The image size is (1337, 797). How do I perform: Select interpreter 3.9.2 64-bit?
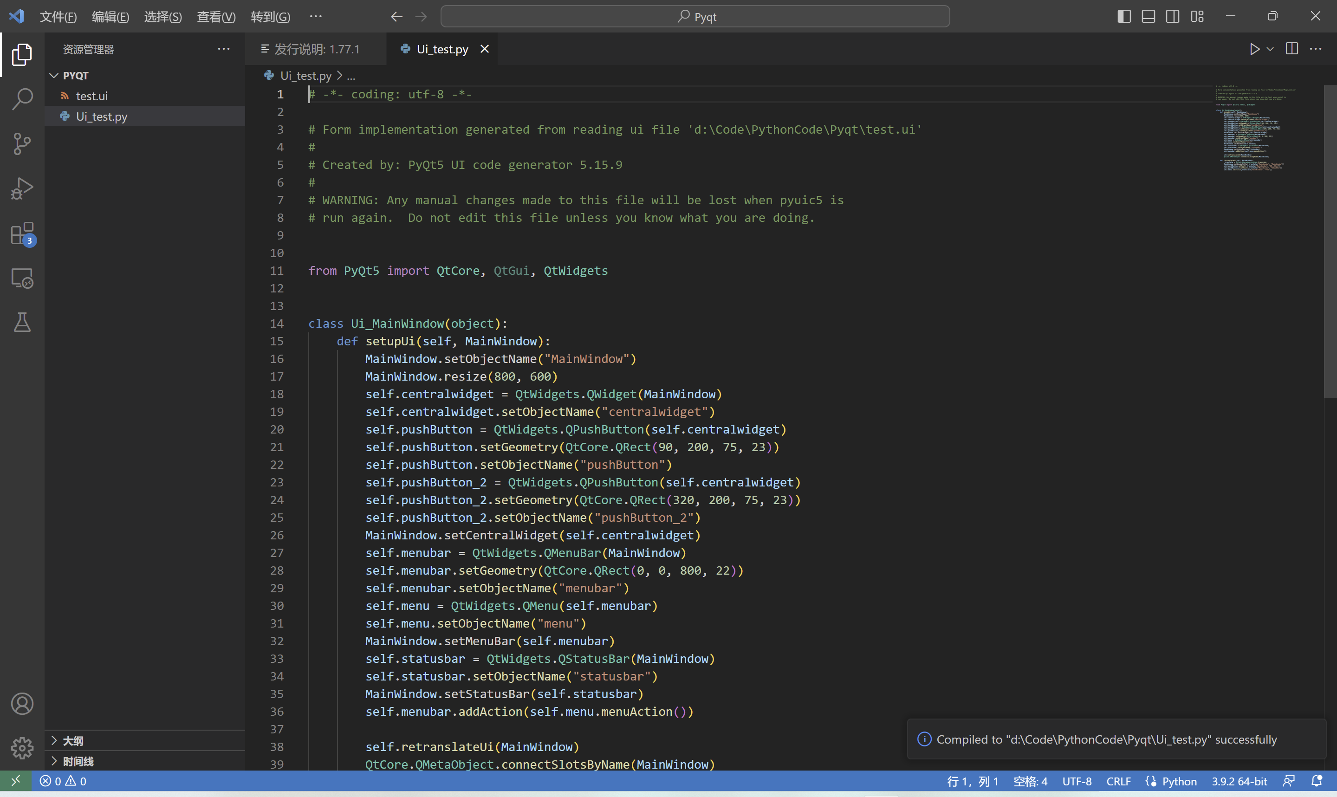pos(1239,781)
